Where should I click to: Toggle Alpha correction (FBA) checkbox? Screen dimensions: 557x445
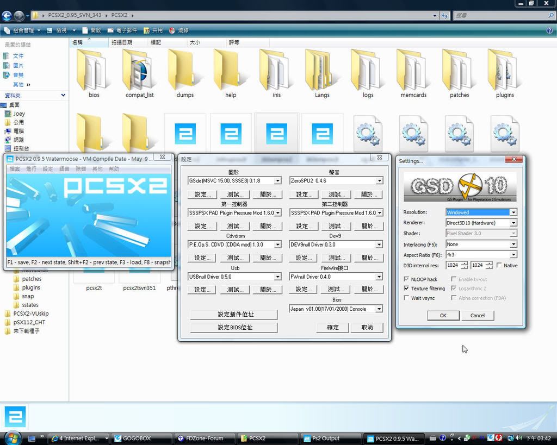454,298
